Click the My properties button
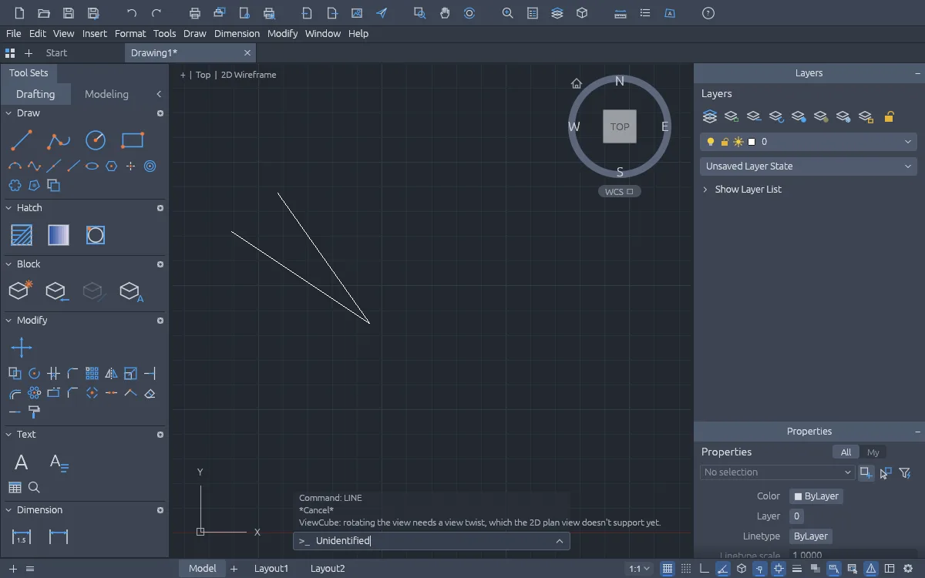Viewport: 925px width, 578px height. 873,452
